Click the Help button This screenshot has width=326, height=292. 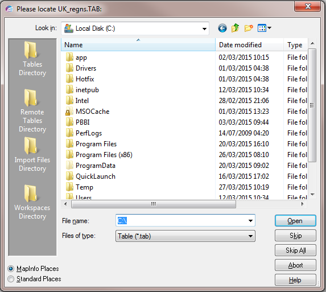(295, 280)
